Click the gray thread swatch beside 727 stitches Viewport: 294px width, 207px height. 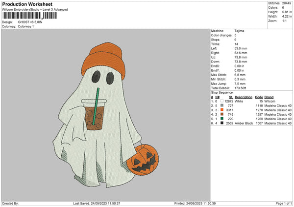[x=222, y=105]
